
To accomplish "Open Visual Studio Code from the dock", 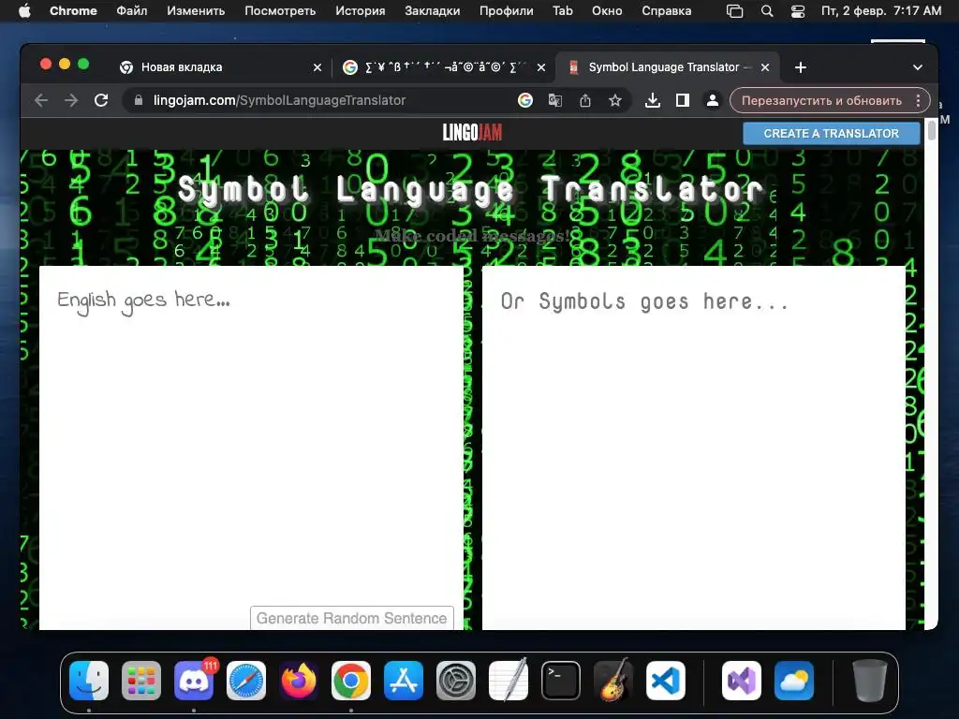I will pyautogui.click(x=666, y=680).
